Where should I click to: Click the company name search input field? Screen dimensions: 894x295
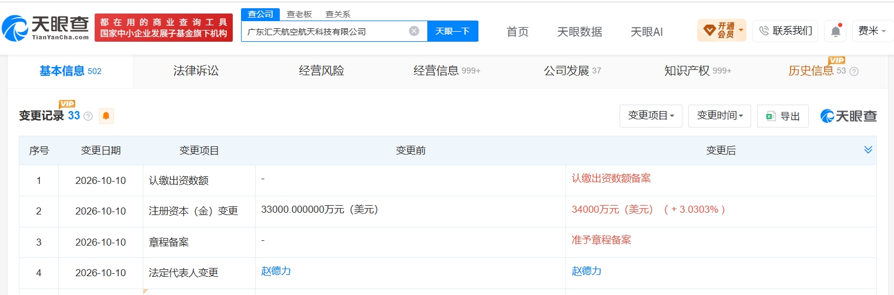pyautogui.click(x=326, y=31)
